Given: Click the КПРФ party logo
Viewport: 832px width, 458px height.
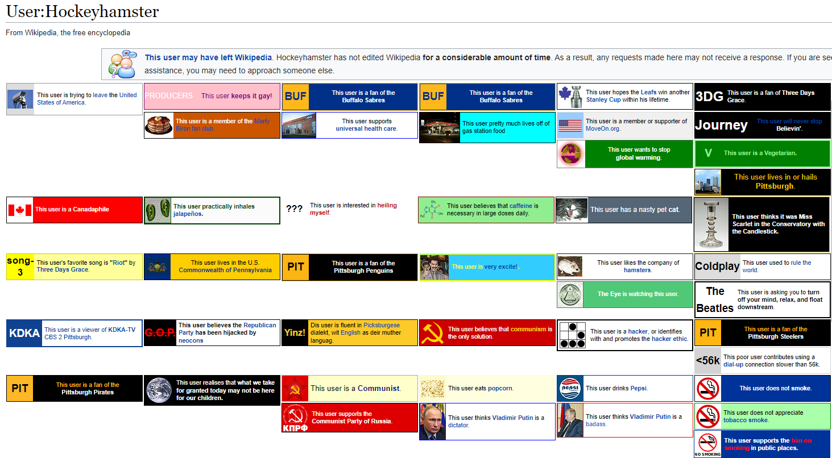Looking at the screenshot, I should (295, 418).
